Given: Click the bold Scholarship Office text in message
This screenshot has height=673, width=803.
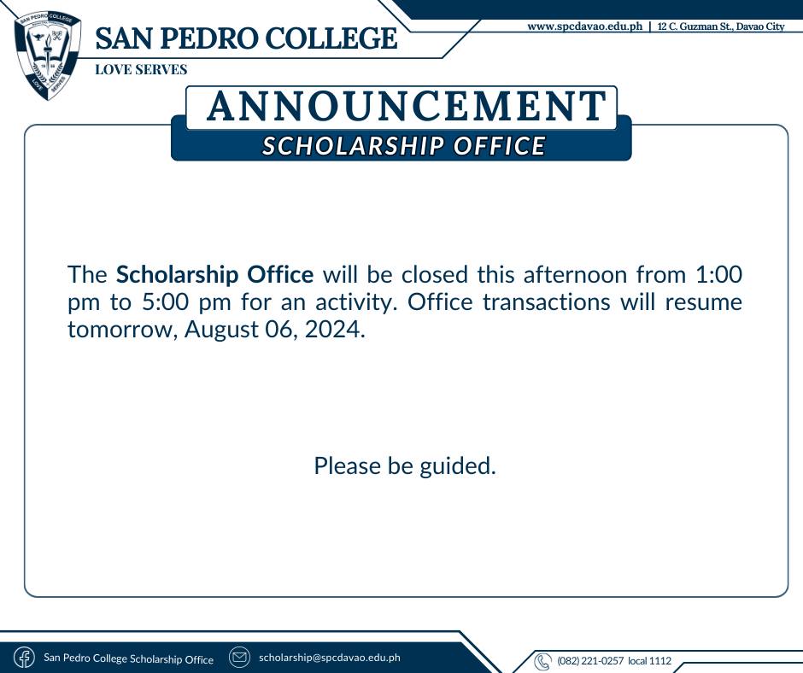Looking at the screenshot, I should pos(214,274).
